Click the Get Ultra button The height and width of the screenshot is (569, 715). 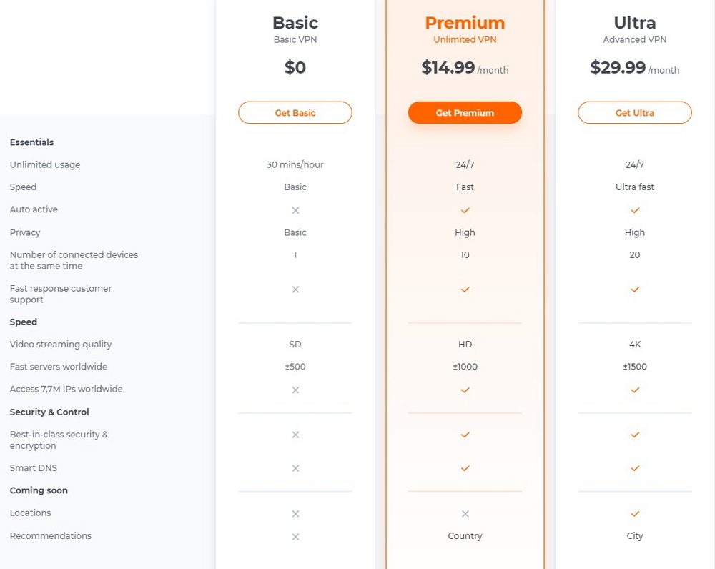[x=634, y=113]
